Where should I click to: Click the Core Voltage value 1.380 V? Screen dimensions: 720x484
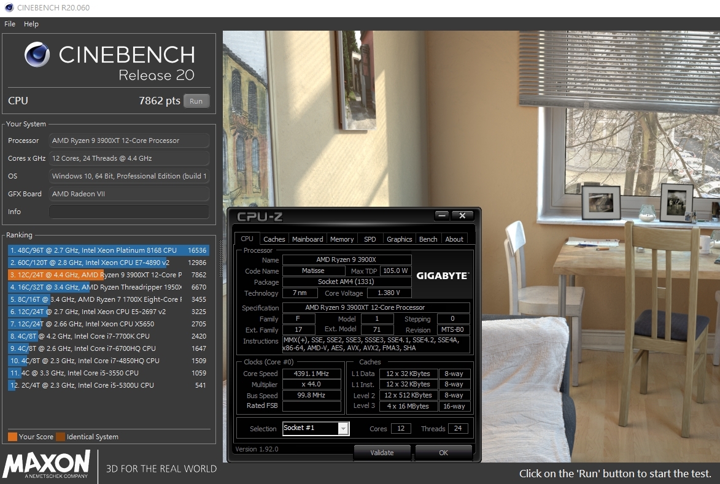[x=389, y=293]
